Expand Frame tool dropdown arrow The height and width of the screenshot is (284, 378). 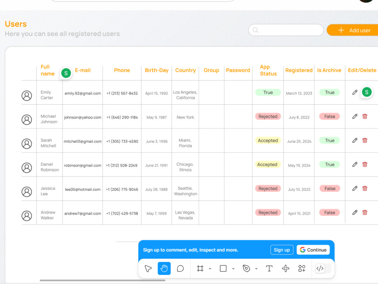pos(210,268)
